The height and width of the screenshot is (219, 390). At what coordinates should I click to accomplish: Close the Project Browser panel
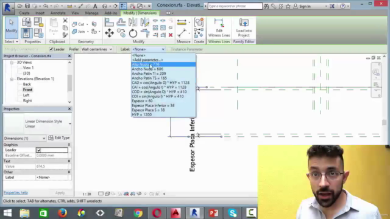(x=69, y=56)
